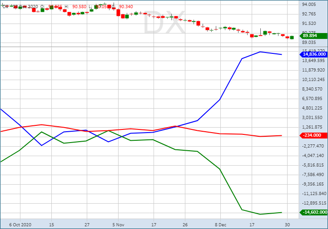The width and height of the screenshot is (328, 229).
Task: Click the 5 Nov date label
Action: [x=118, y=224]
